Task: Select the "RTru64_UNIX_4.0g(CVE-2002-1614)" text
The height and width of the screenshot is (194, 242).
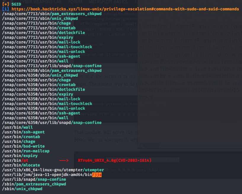Action: [x=115, y=160]
